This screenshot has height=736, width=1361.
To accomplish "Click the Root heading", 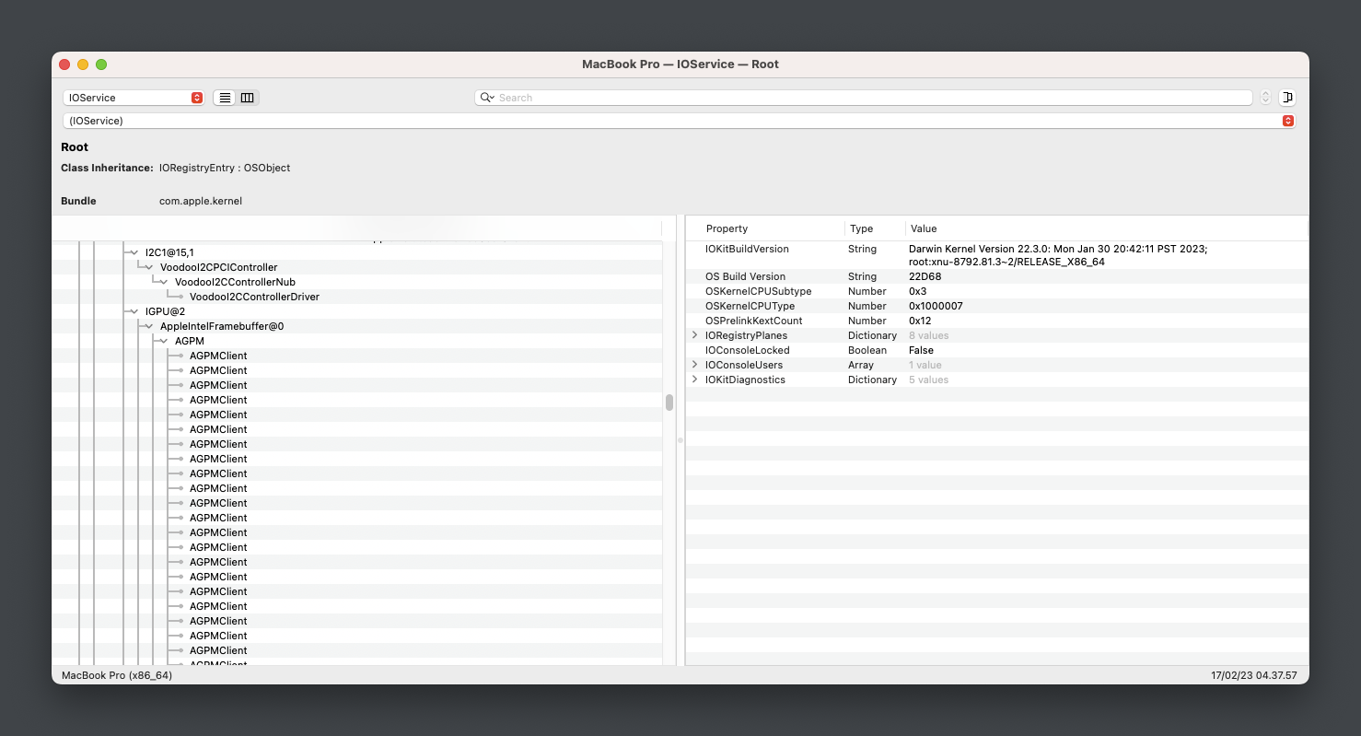I will [75, 147].
